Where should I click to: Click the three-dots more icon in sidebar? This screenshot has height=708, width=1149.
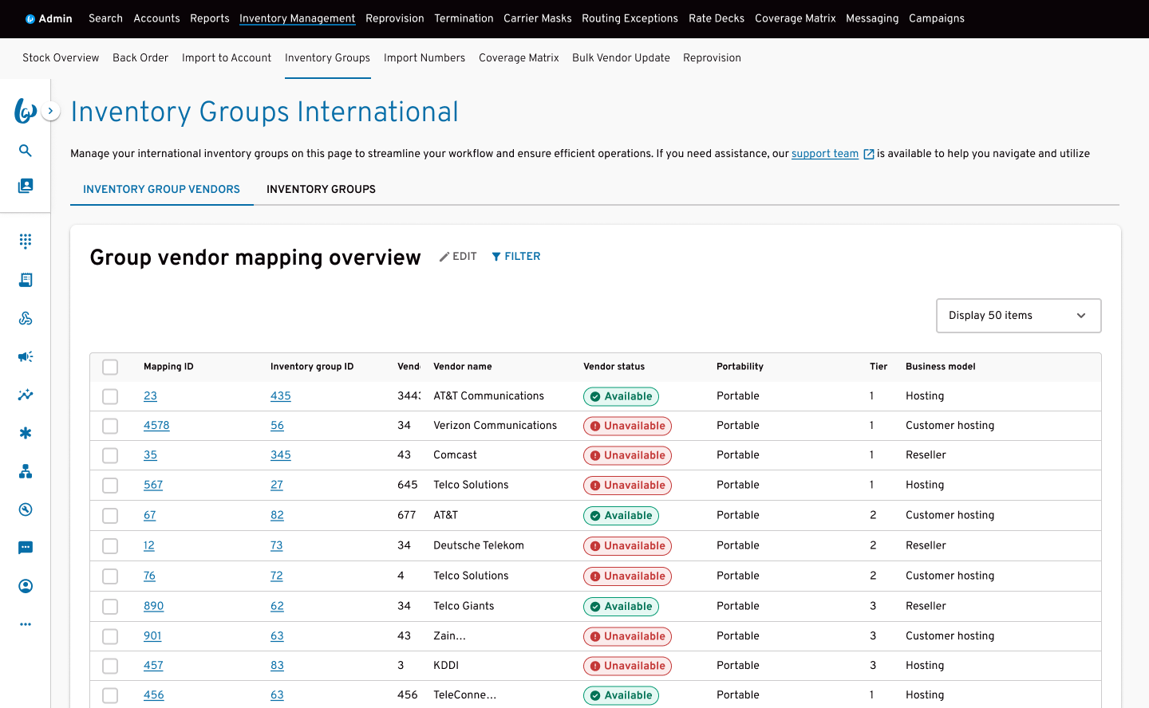tap(26, 624)
